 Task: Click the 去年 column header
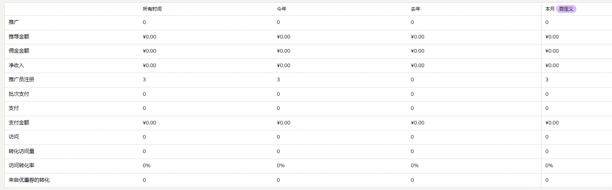(415, 9)
